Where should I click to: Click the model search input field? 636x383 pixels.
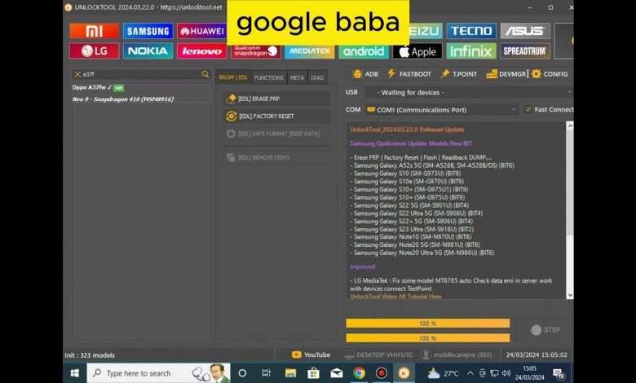(139, 74)
